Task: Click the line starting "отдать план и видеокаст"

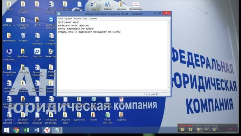Action: (x=89, y=32)
